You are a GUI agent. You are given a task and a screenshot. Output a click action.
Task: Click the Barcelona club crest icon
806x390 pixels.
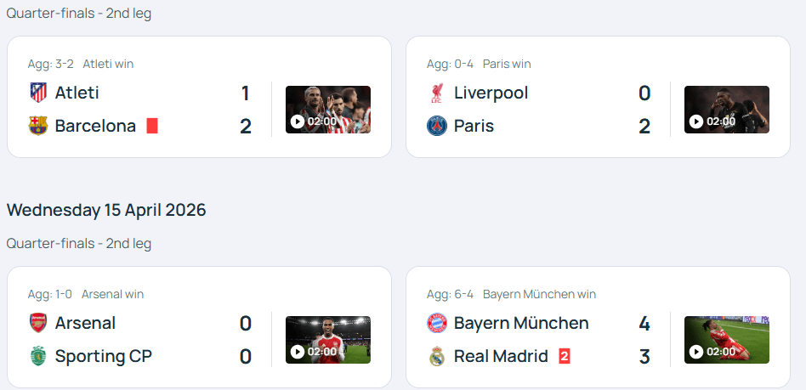38,127
